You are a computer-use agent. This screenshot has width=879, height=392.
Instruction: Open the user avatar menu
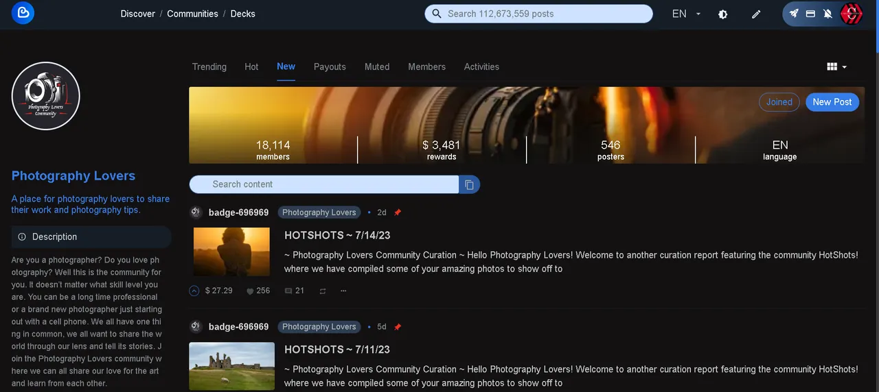(852, 14)
